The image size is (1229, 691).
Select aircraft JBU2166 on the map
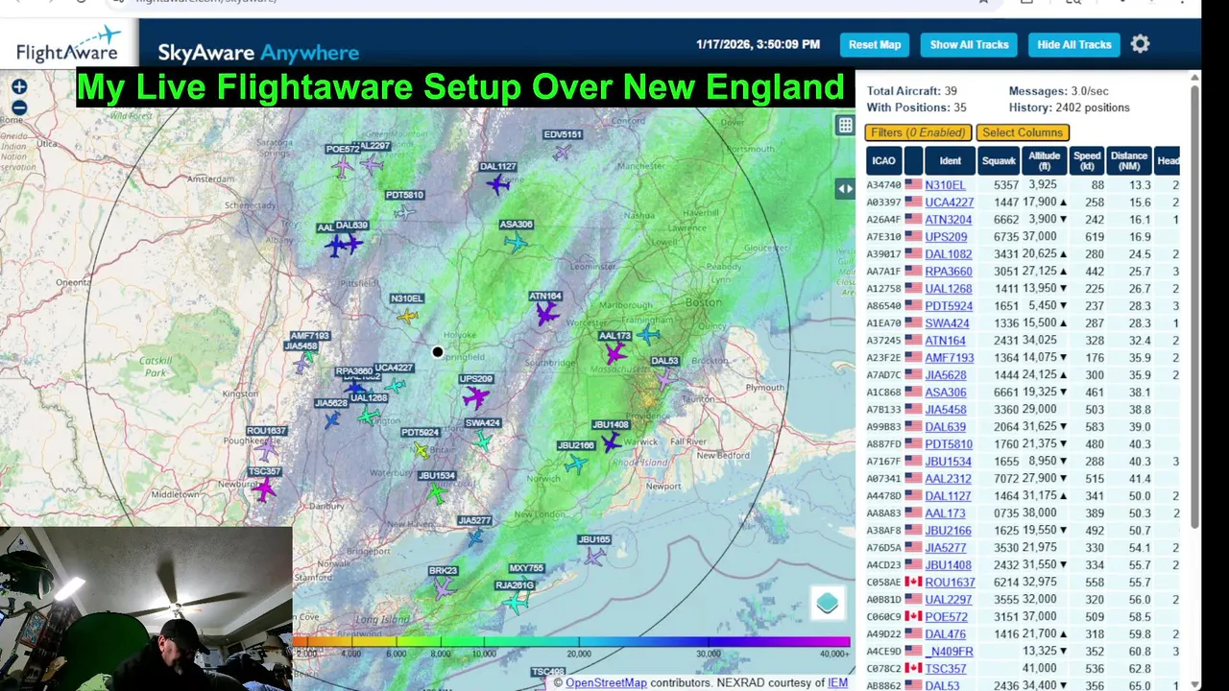[575, 465]
